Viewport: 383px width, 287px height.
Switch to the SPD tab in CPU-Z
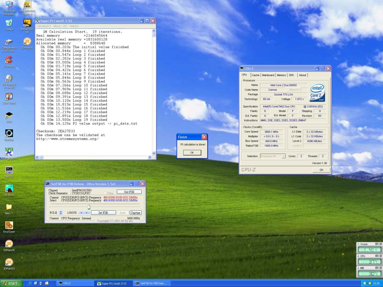coord(291,75)
